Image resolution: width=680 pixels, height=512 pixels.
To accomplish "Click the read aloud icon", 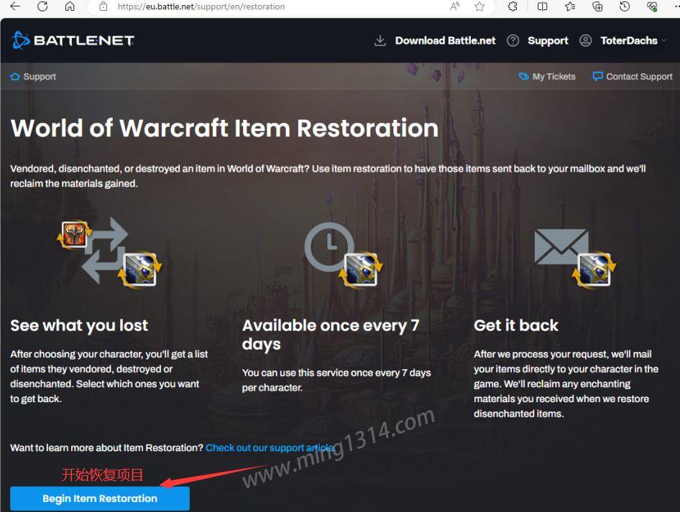I will coord(455,6).
